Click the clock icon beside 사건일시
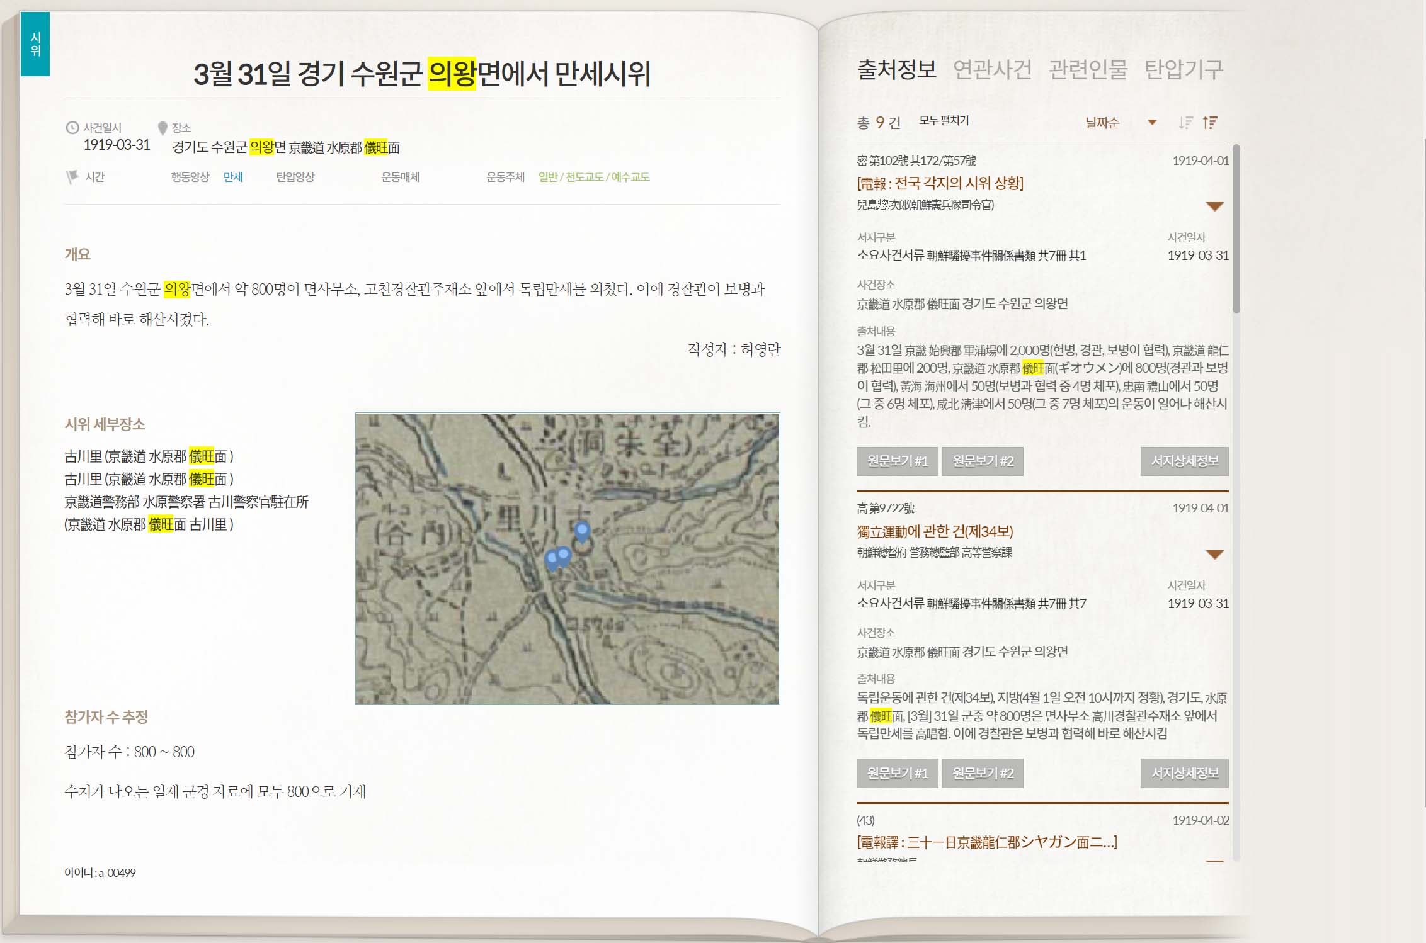1426x943 pixels. pyautogui.click(x=72, y=128)
